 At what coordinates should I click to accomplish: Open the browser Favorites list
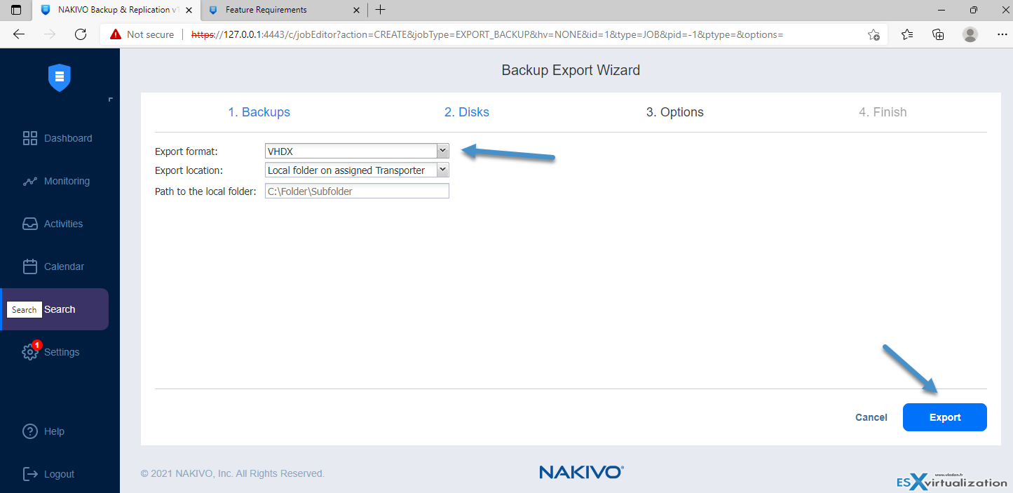pyautogui.click(x=907, y=34)
